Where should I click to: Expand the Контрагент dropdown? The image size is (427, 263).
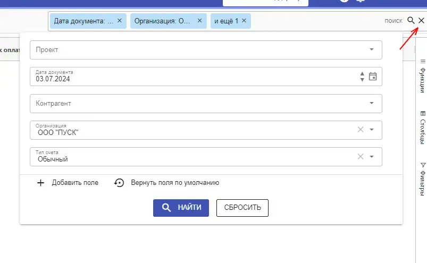372,103
